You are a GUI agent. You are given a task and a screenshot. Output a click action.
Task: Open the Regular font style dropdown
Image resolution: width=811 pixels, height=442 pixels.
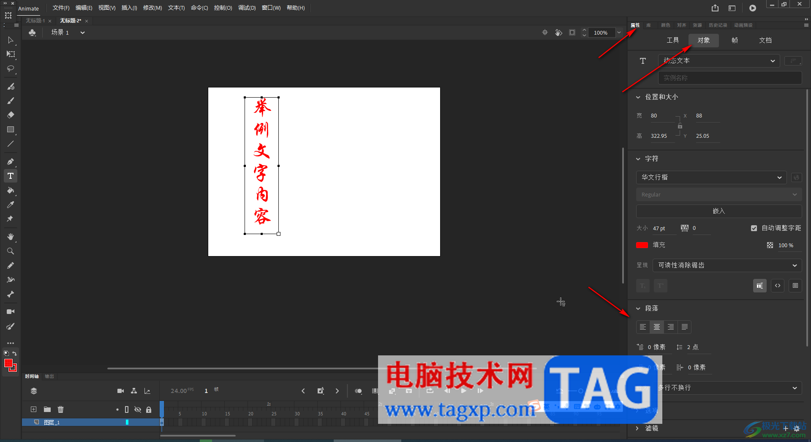719,195
